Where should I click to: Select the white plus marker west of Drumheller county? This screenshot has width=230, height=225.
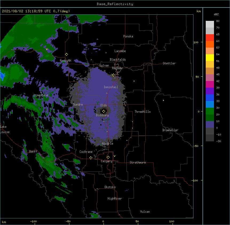[x=163, y=100]
